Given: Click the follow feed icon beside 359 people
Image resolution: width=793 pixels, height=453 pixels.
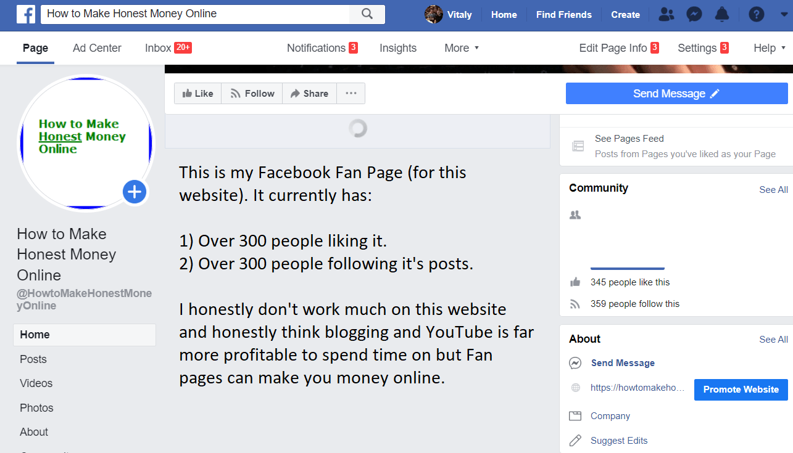Looking at the screenshot, I should [575, 303].
